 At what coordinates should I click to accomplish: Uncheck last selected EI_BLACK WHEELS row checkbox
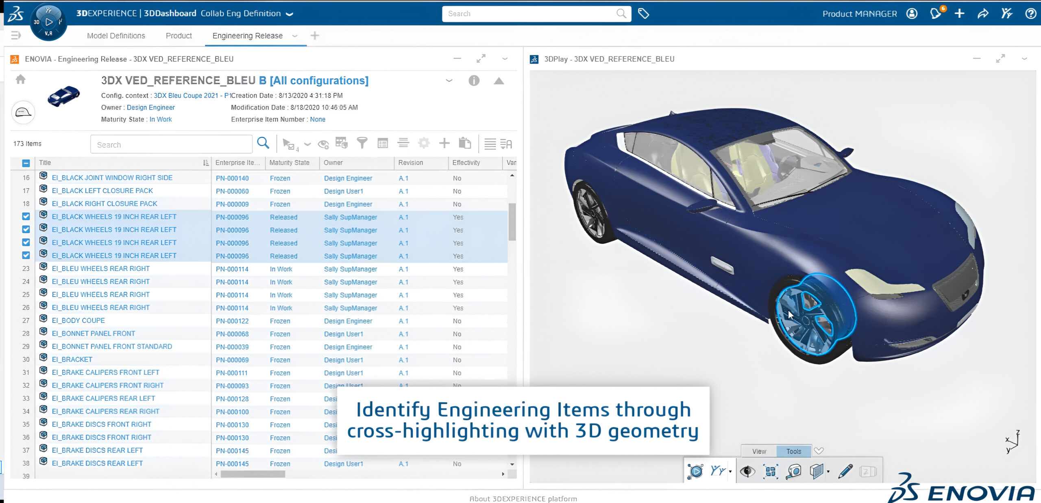(x=26, y=256)
